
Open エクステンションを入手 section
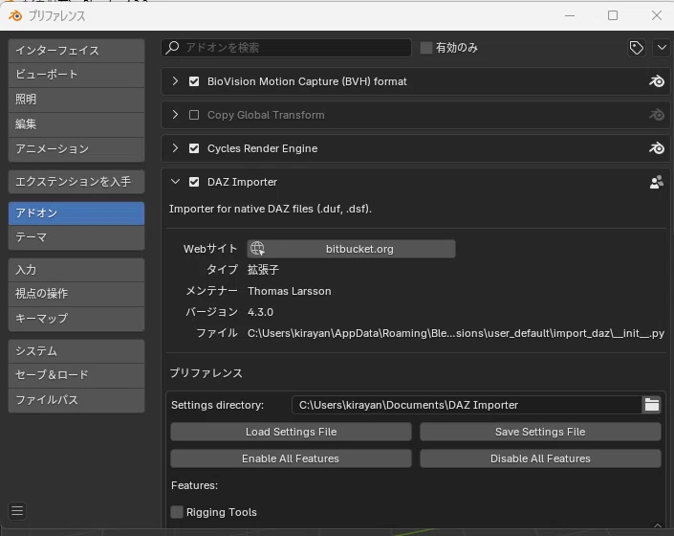tap(76, 182)
